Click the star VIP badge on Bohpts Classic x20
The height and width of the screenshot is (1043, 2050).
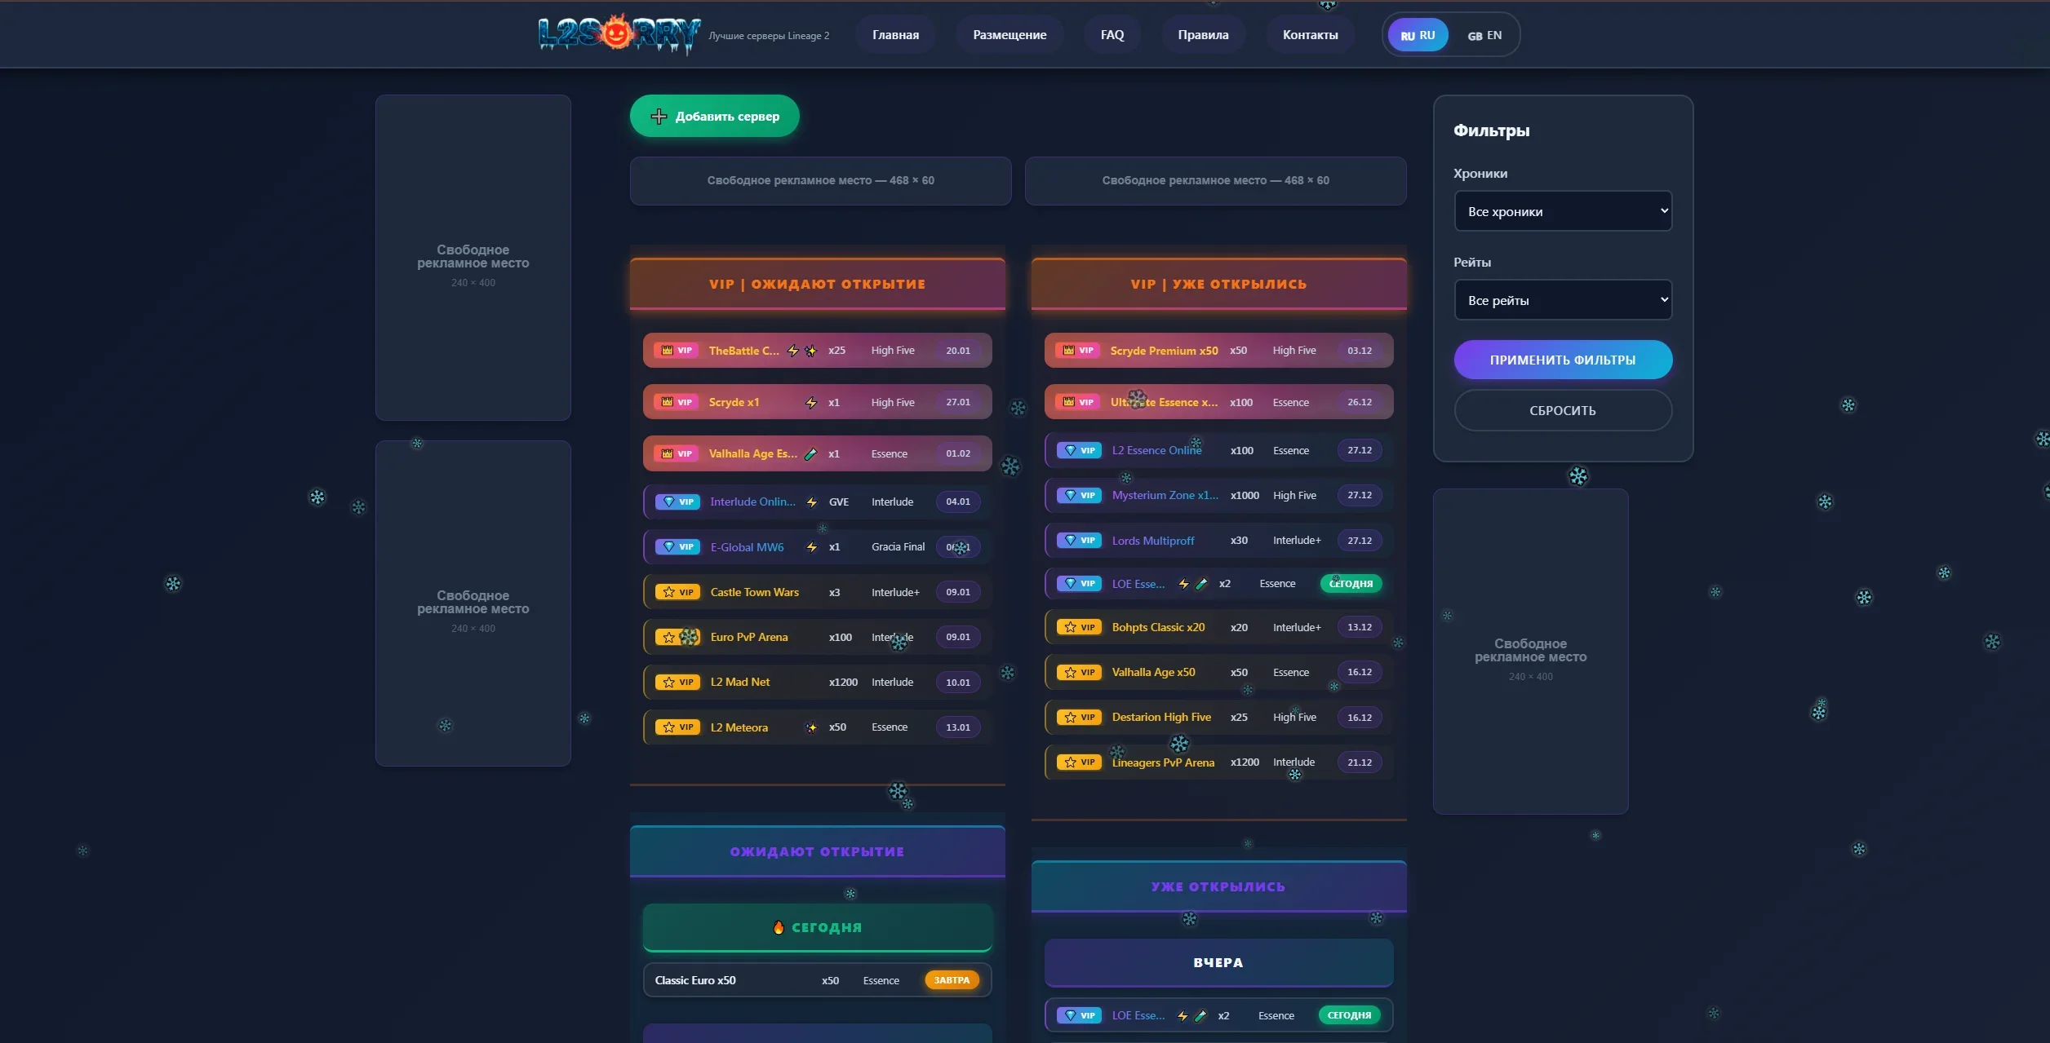point(1079,627)
